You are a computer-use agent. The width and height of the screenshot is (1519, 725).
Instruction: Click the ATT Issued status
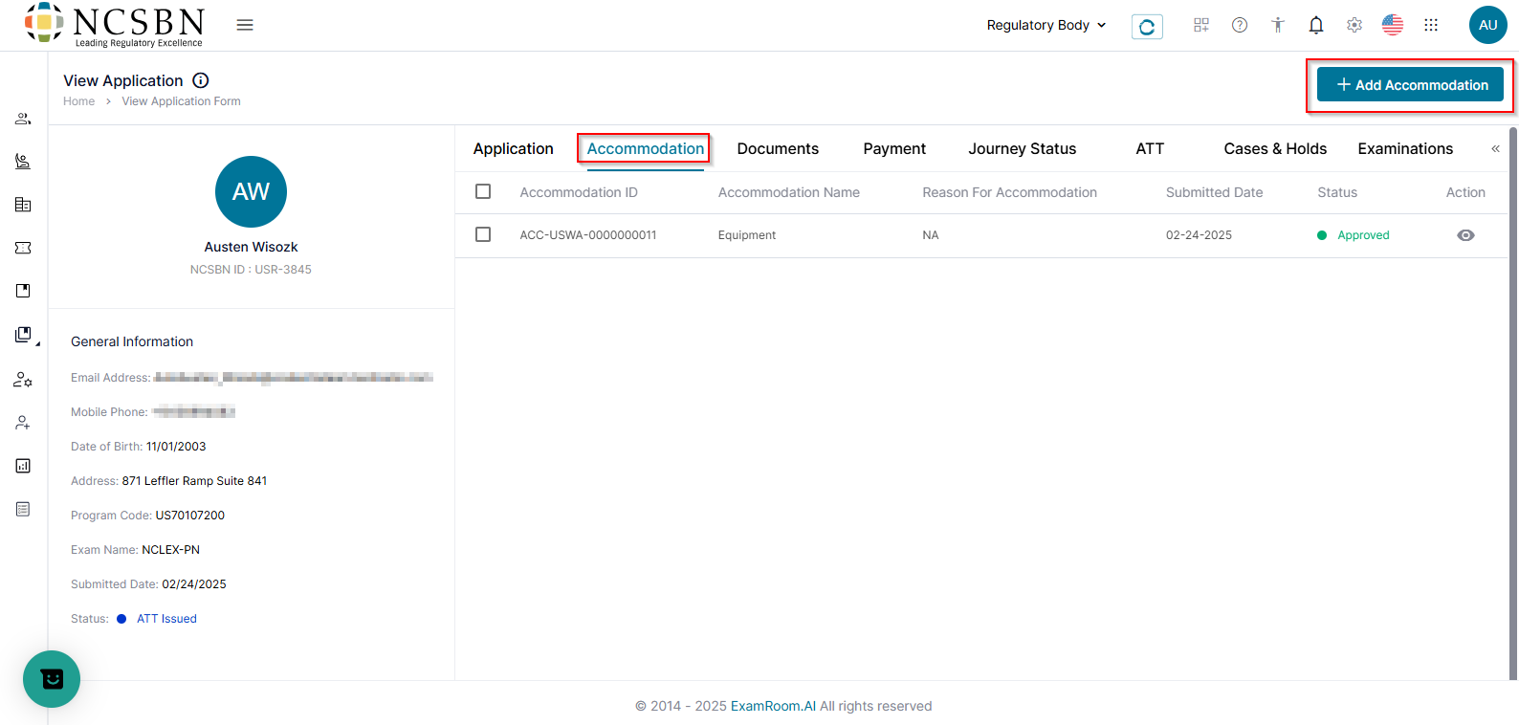[x=166, y=619]
